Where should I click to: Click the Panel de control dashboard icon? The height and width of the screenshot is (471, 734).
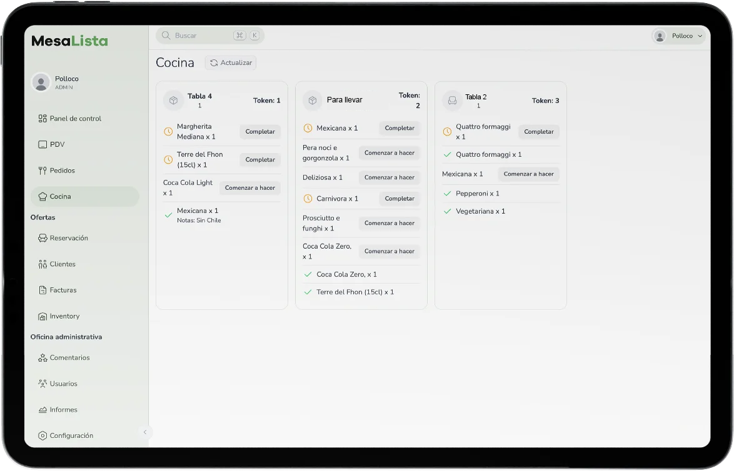click(x=43, y=119)
